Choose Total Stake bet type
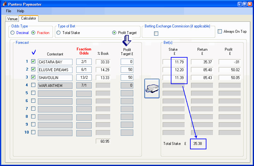This screenshot has height=166, width=254. 59,33
